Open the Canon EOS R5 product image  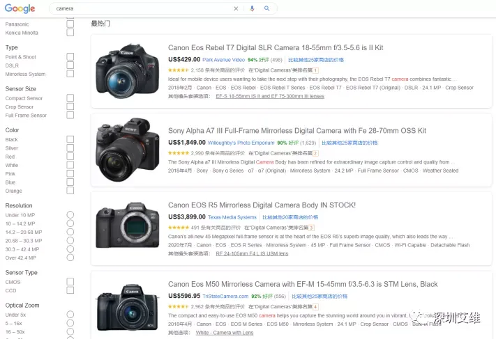point(128,225)
